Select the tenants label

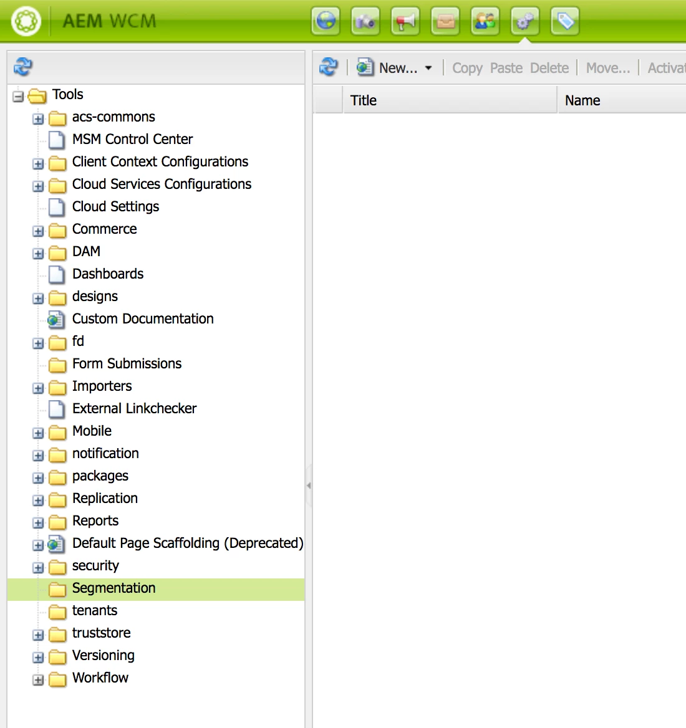95,610
